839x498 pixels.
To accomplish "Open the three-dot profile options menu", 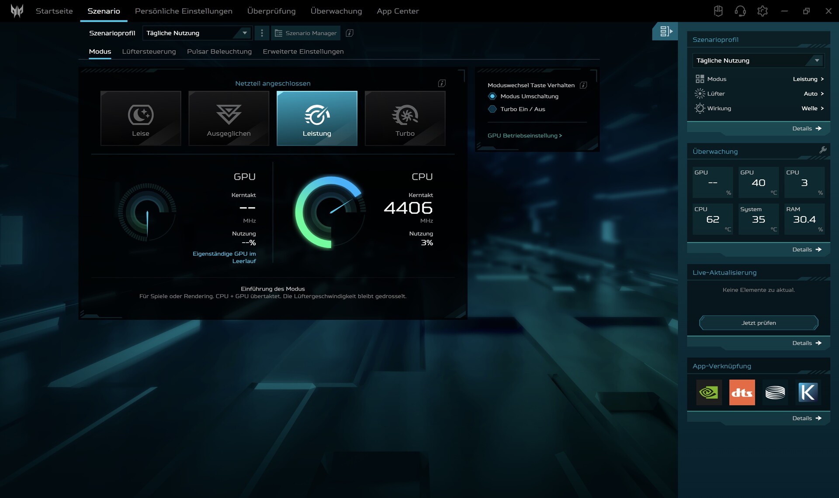I will pyautogui.click(x=262, y=33).
